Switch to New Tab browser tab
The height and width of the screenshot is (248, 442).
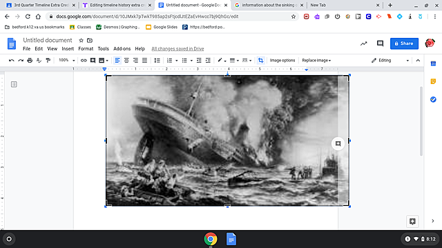click(345, 5)
